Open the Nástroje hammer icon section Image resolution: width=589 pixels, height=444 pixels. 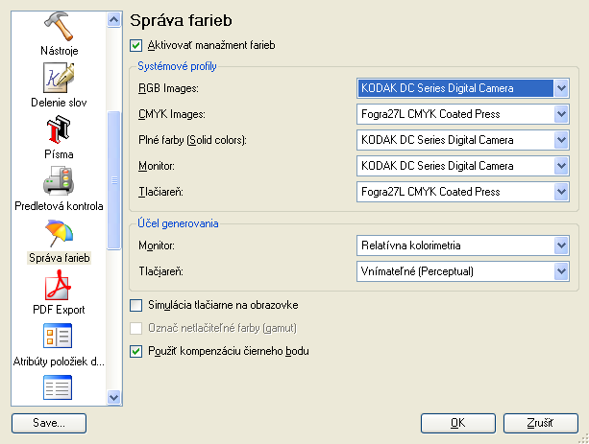click(59, 26)
